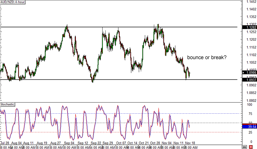Click the Sep 29 date label
Viewport: 257px width, 149px height.
(108, 143)
